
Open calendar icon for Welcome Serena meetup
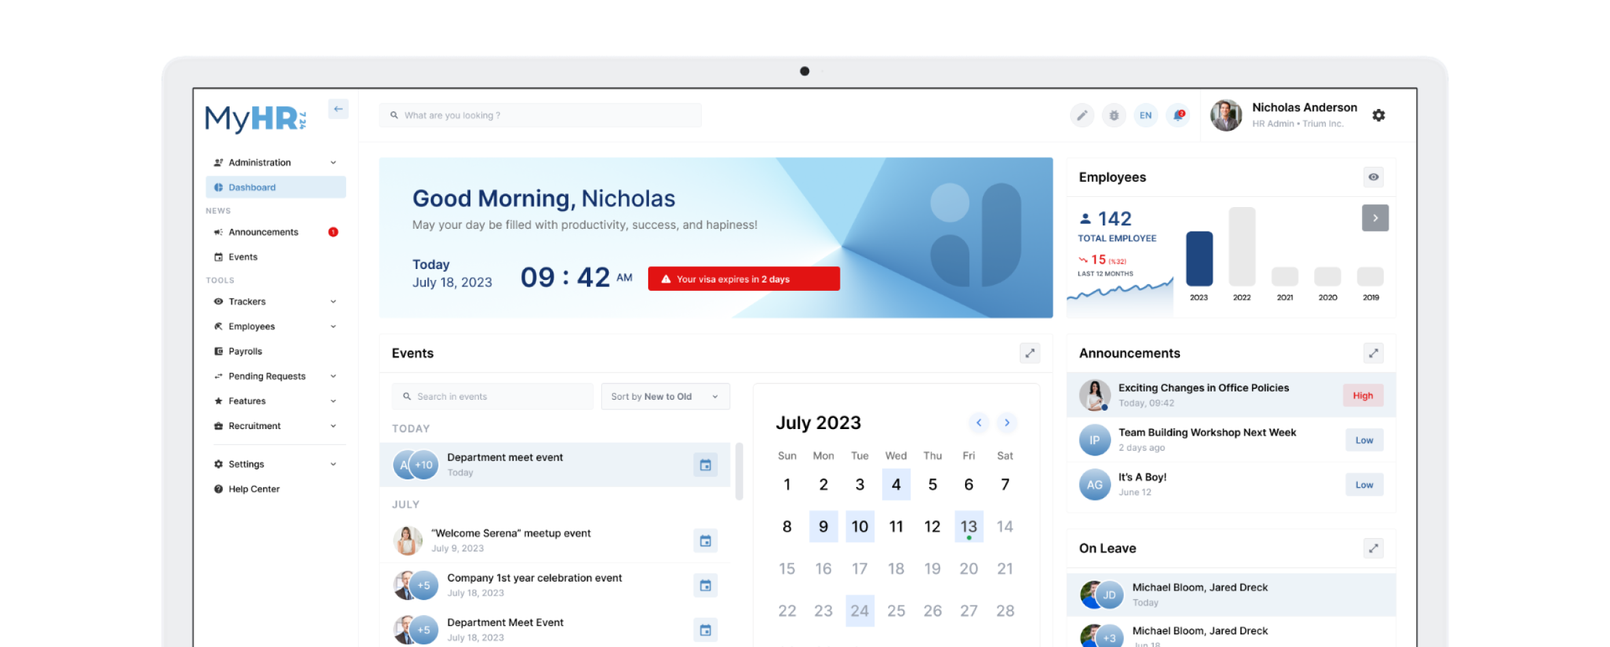[x=705, y=540]
